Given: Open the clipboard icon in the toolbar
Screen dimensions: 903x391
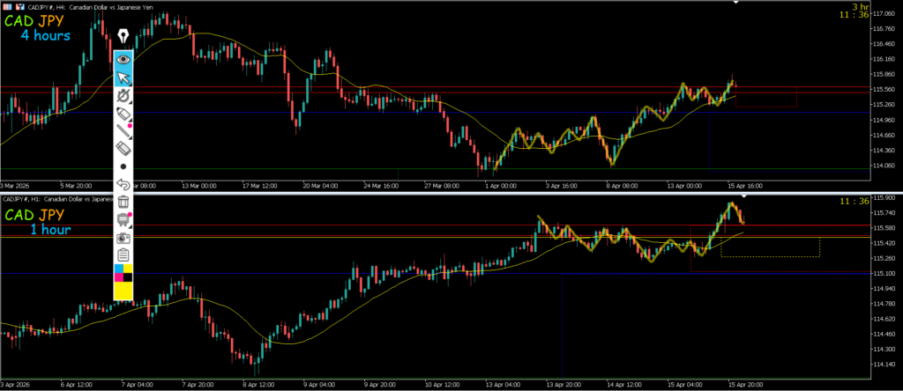Looking at the screenshot, I should coord(123,255).
